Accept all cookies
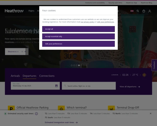The image size is (157, 126). coord(78,29)
